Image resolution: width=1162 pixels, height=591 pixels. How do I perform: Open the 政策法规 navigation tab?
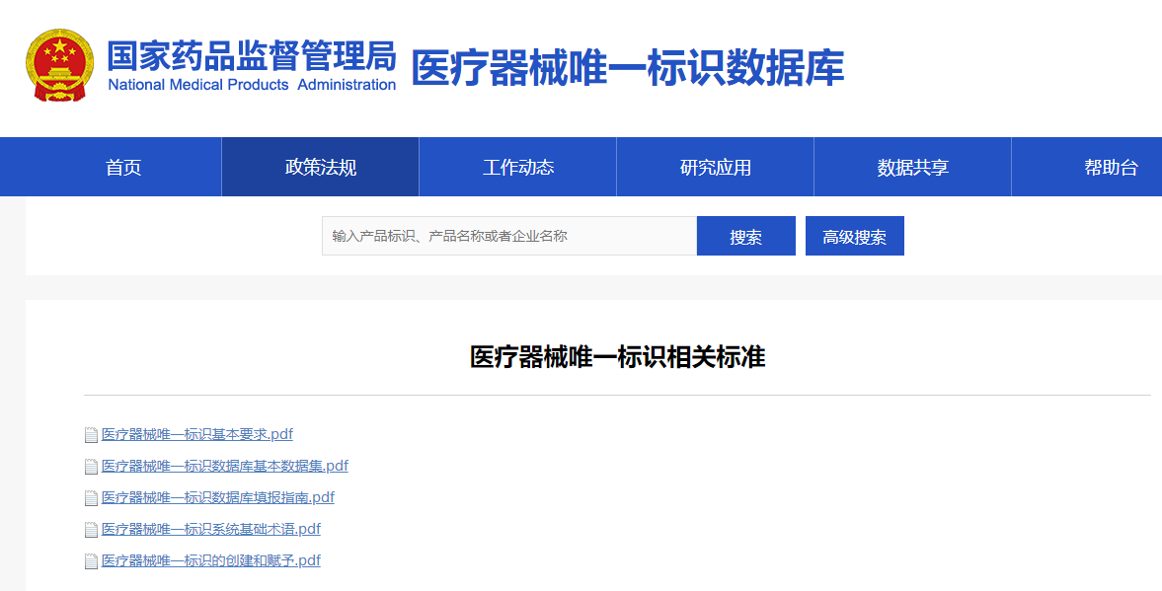(320, 167)
